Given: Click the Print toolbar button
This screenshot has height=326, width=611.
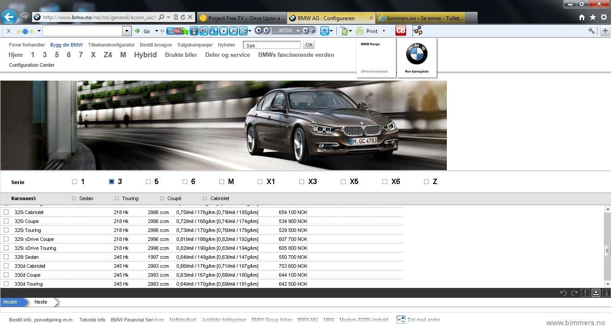Looking at the screenshot, I should pyautogui.click(x=367, y=31).
